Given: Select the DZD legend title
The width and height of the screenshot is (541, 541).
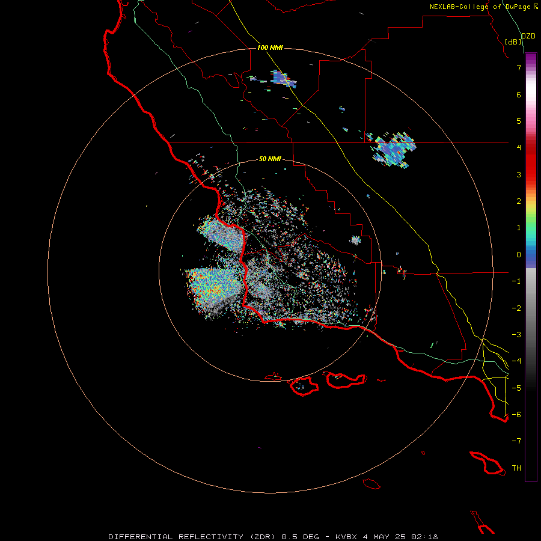Looking at the screenshot, I should click(528, 36).
